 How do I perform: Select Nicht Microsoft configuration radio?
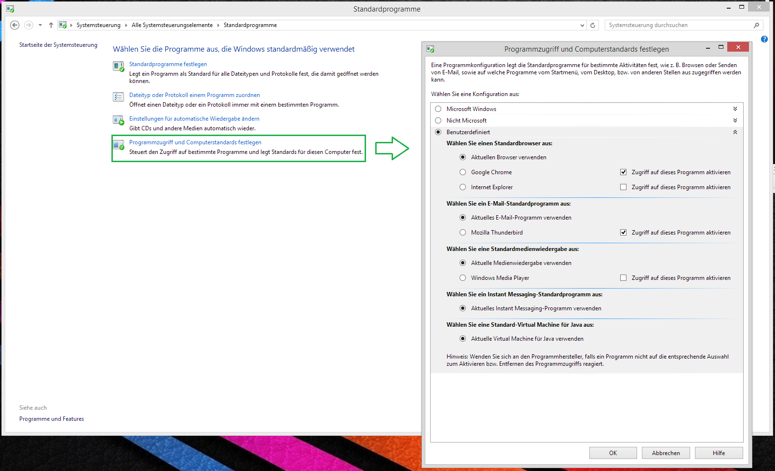click(438, 121)
